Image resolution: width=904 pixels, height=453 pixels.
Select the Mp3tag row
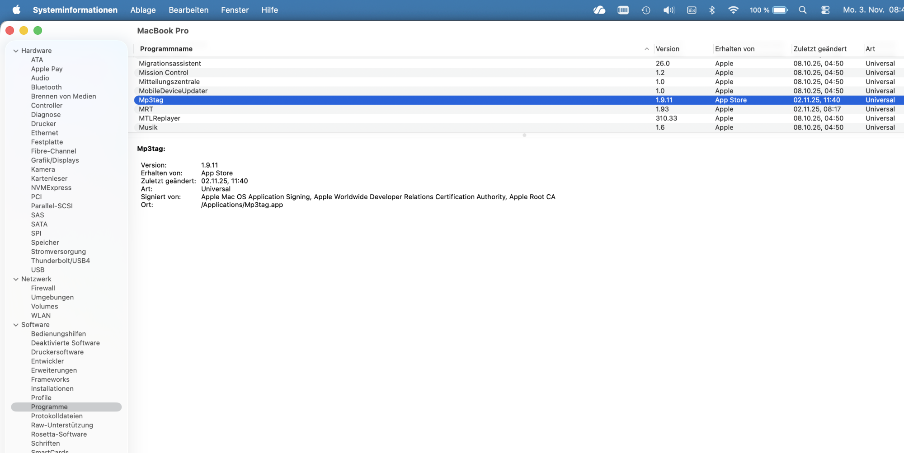click(519, 100)
